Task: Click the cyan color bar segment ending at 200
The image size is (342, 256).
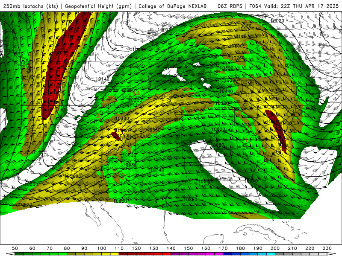Action: pyautogui.click(x=271, y=254)
